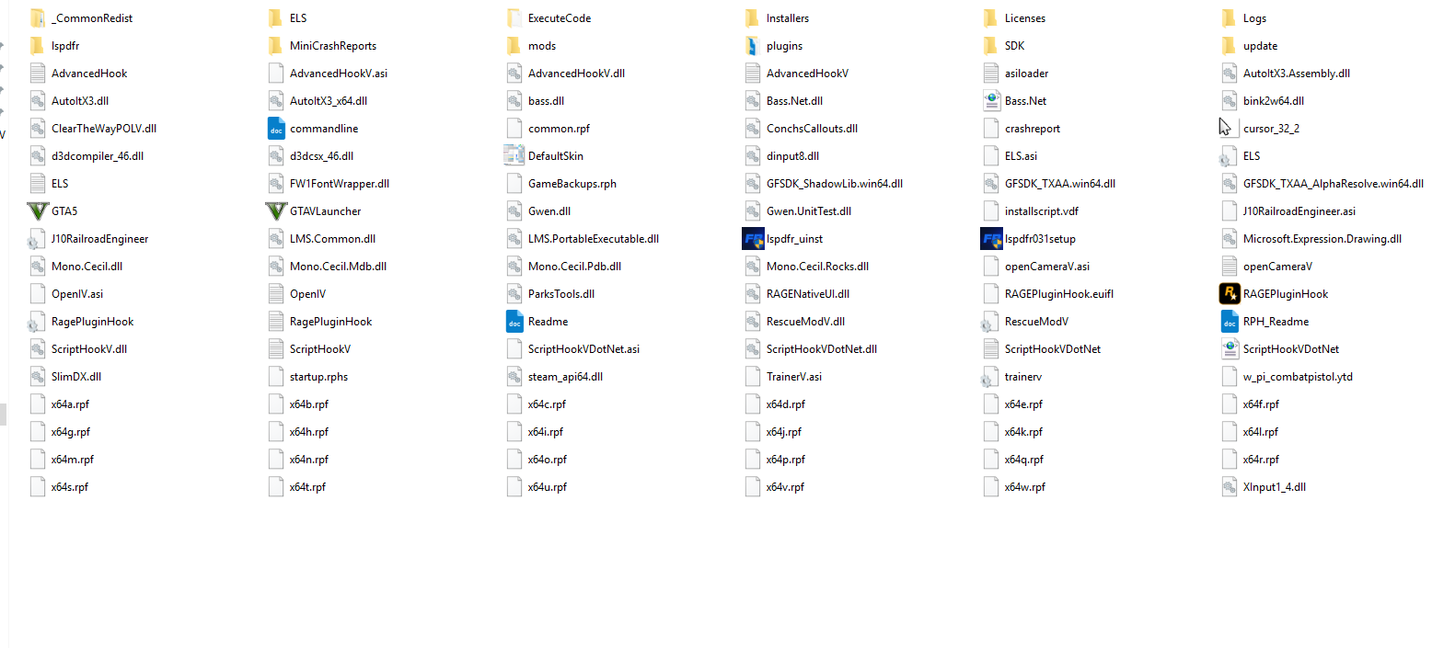The height and width of the screenshot is (648, 1455).
Task: Select the RescueModV config file icon
Action: click(x=989, y=322)
